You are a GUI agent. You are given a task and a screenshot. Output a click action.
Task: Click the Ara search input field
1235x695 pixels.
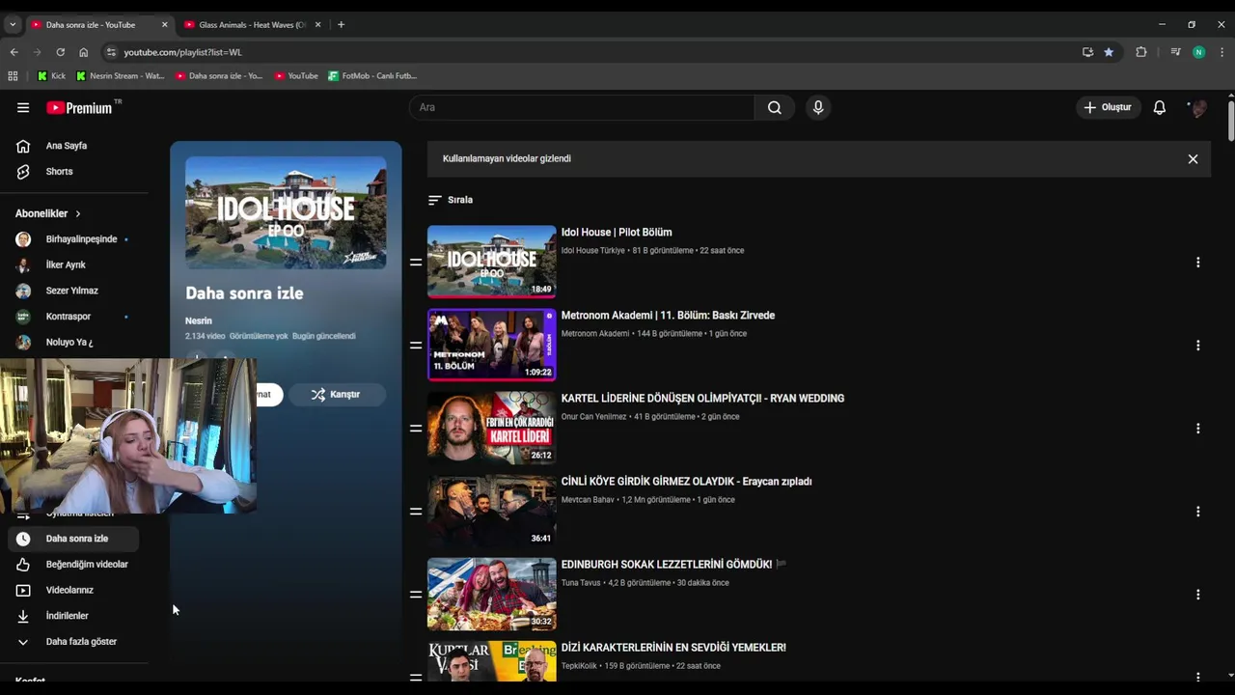pyautogui.click(x=582, y=107)
